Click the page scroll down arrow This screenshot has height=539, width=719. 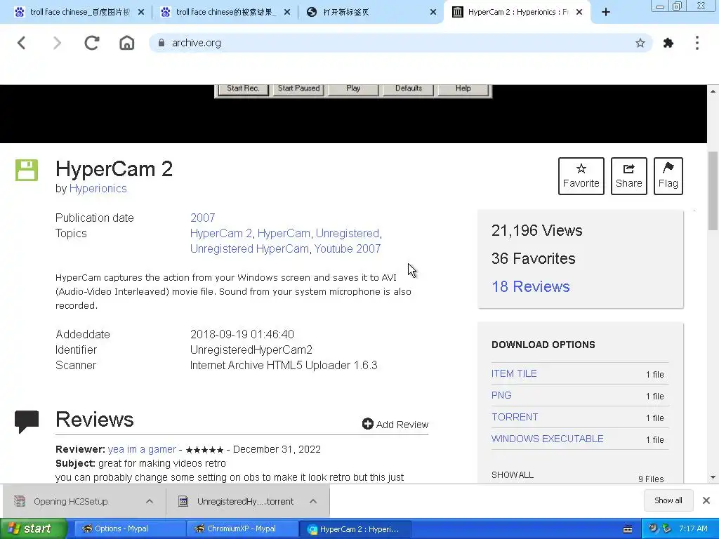click(713, 477)
